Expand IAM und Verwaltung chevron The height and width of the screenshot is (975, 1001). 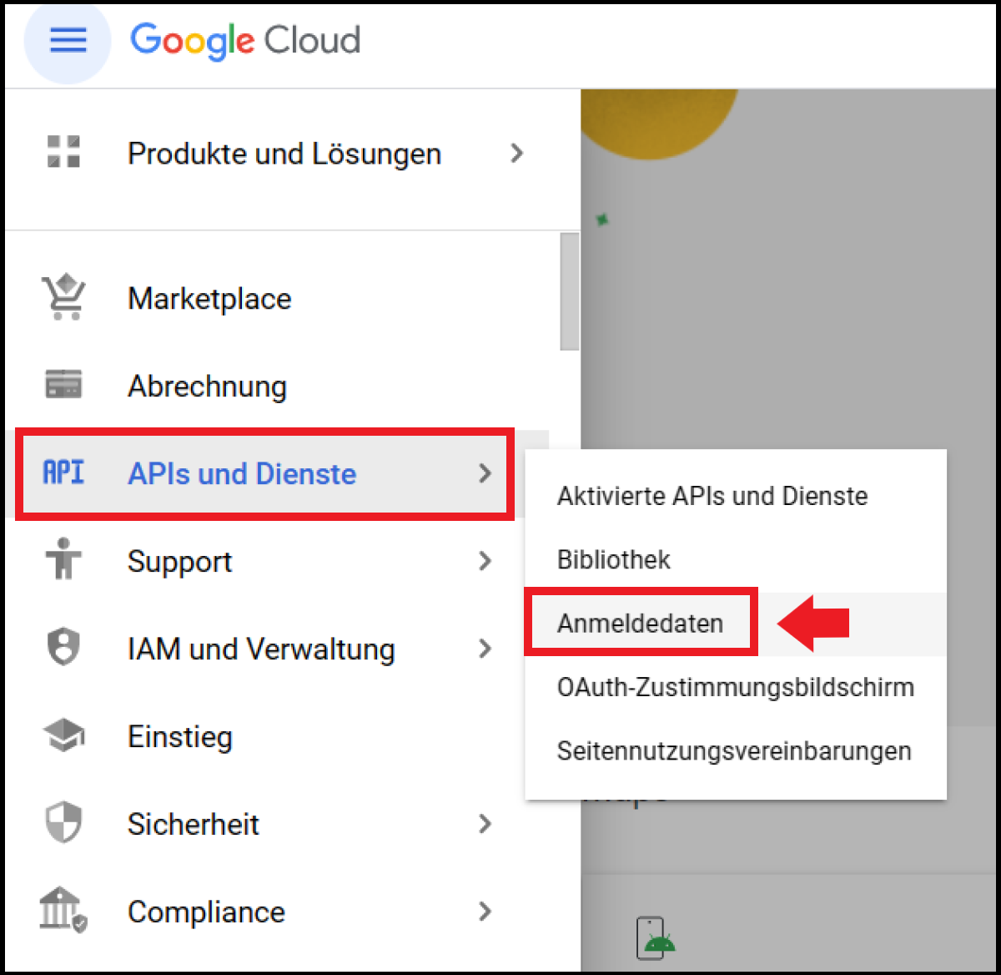(x=485, y=649)
